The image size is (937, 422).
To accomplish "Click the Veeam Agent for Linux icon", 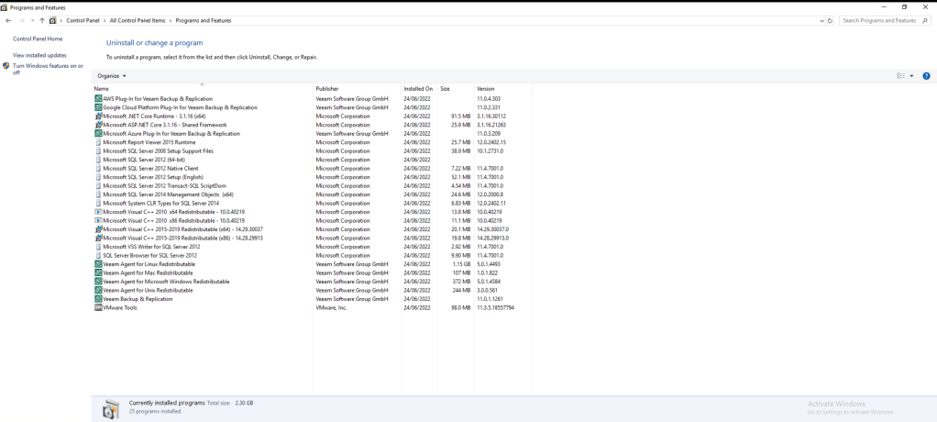I will point(98,264).
